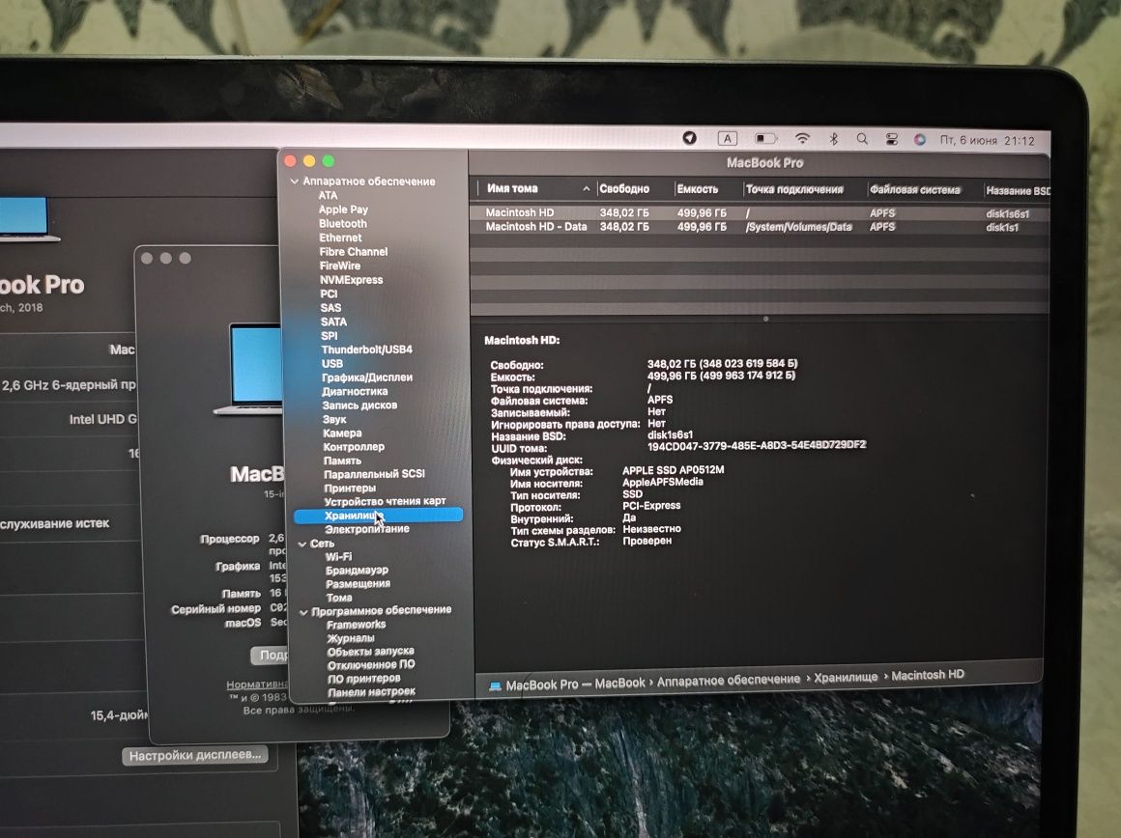
Task: Open Control Center icon in menu bar
Action: click(x=892, y=140)
